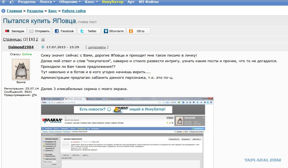
Task: Expand the Хаос dropdown menu
Action: pyautogui.click(x=91, y=2)
